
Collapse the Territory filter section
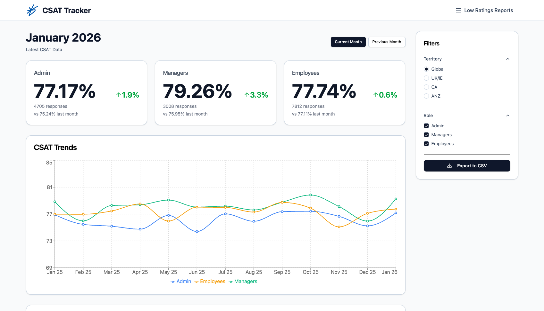pos(507,59)
